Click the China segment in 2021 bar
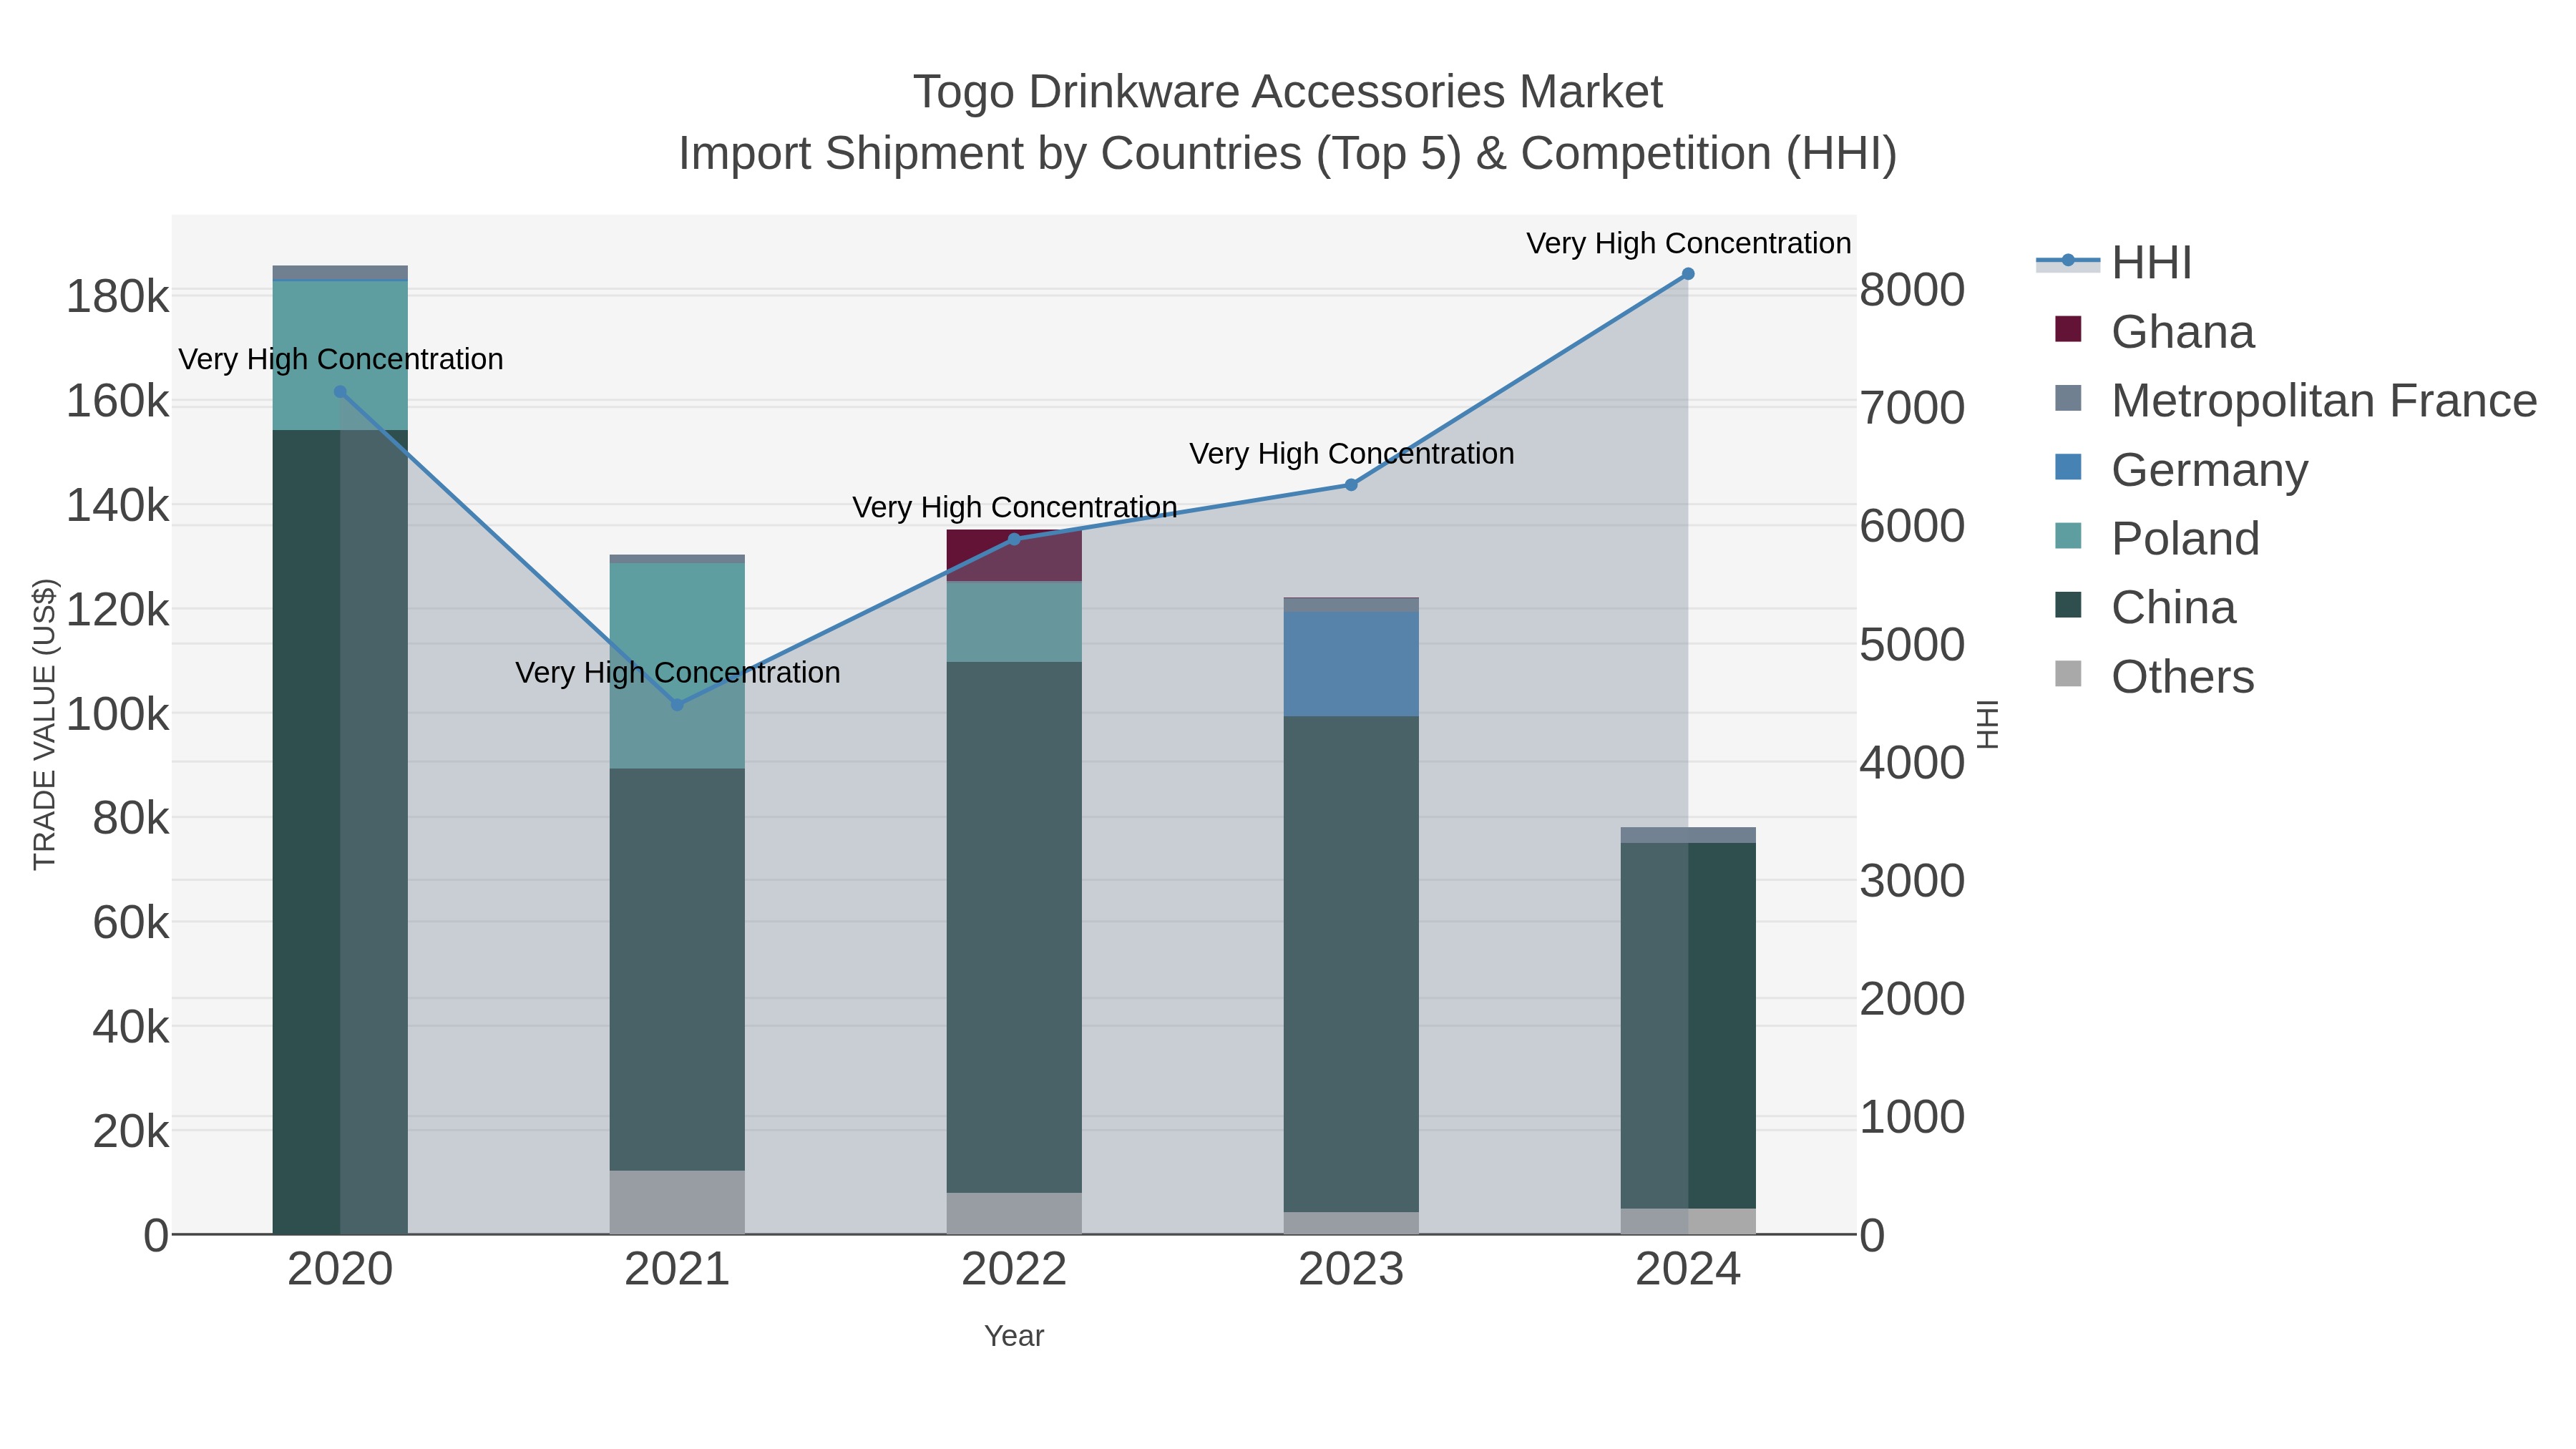Screen dimensions: 2576x1449 (x=677, y=970)
